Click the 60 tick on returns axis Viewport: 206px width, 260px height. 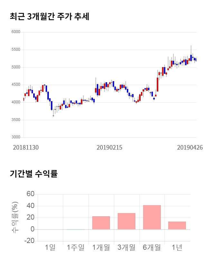pyautogui.click(x=31, y=194)
